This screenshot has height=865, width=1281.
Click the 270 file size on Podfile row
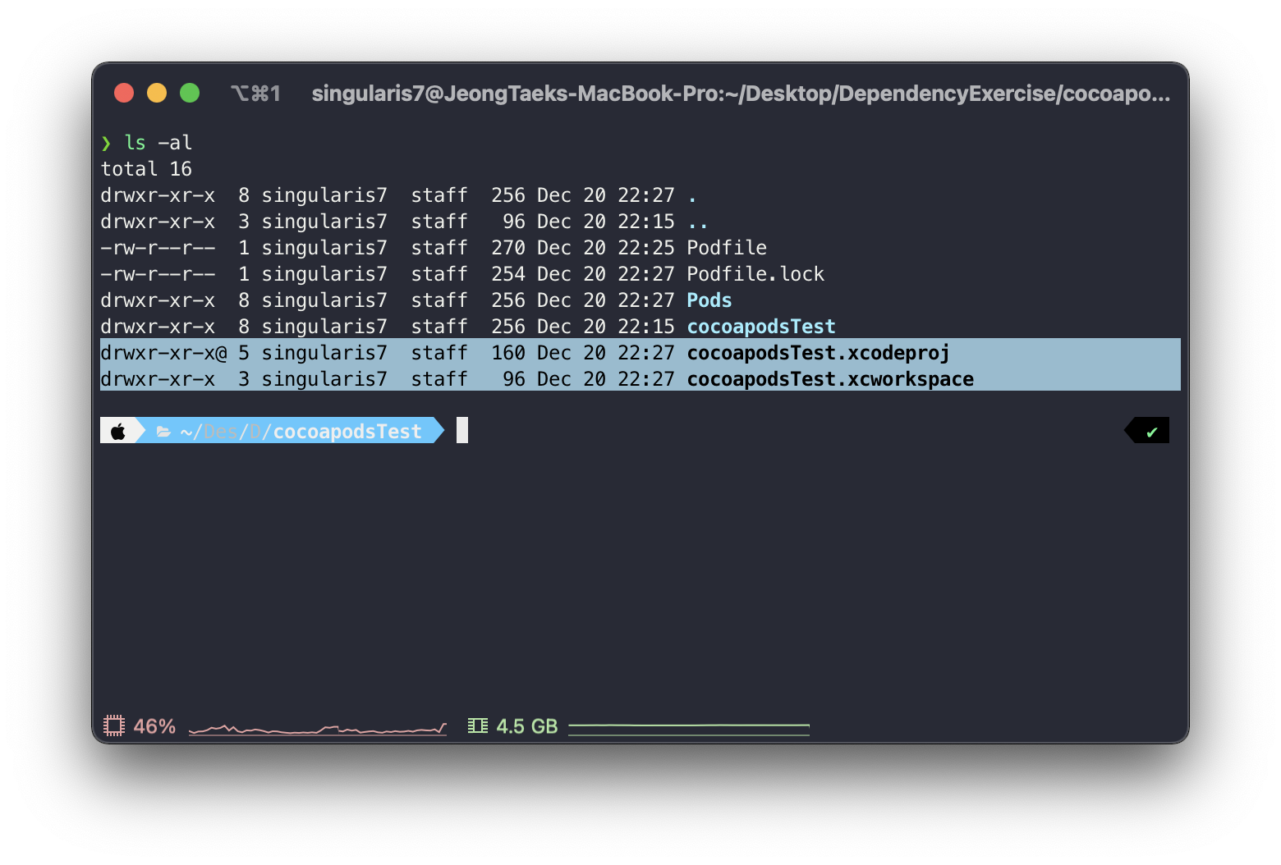[508, 248]
